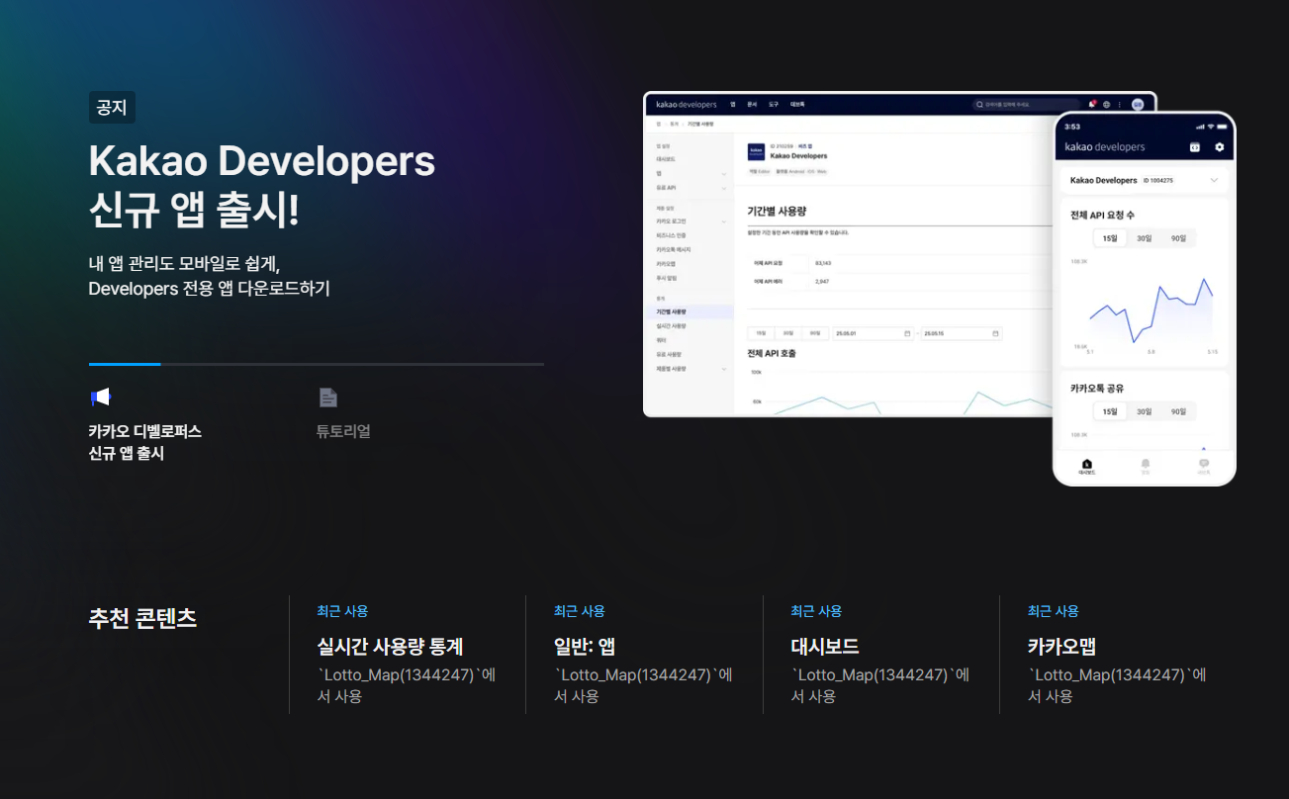Click the 공지 badge
Viewport: 1289px width, 799px height.
[112, 108]
